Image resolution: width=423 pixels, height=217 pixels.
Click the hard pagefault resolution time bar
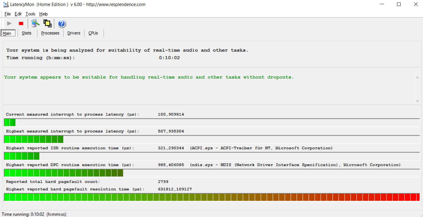pos(212,197)
